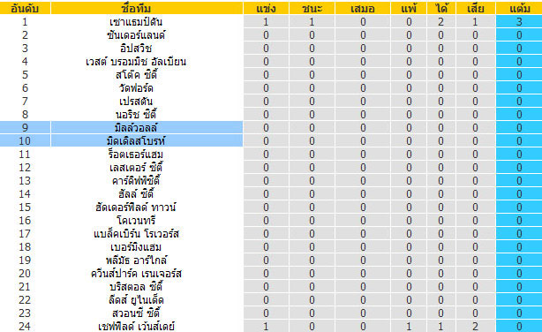Click the เชฟฟิลด์ เว้นส์เดย์ team name
Image resolution: width=542 pixels, height=332 pixels.
click(136, 327)
